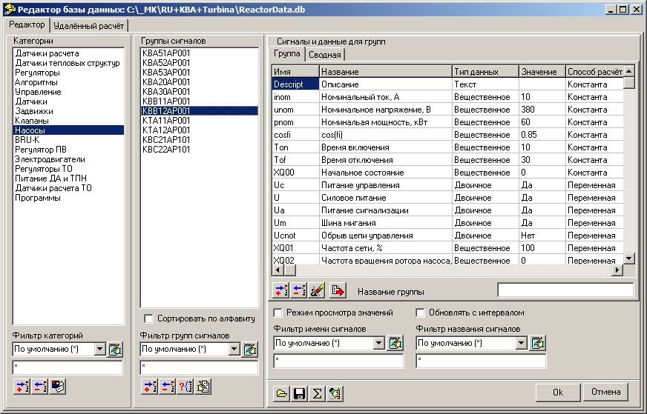This screenshot has width=647, height=414.
Task: Switch to the Удалённый расчёт tab
Action: coord(88,25)
